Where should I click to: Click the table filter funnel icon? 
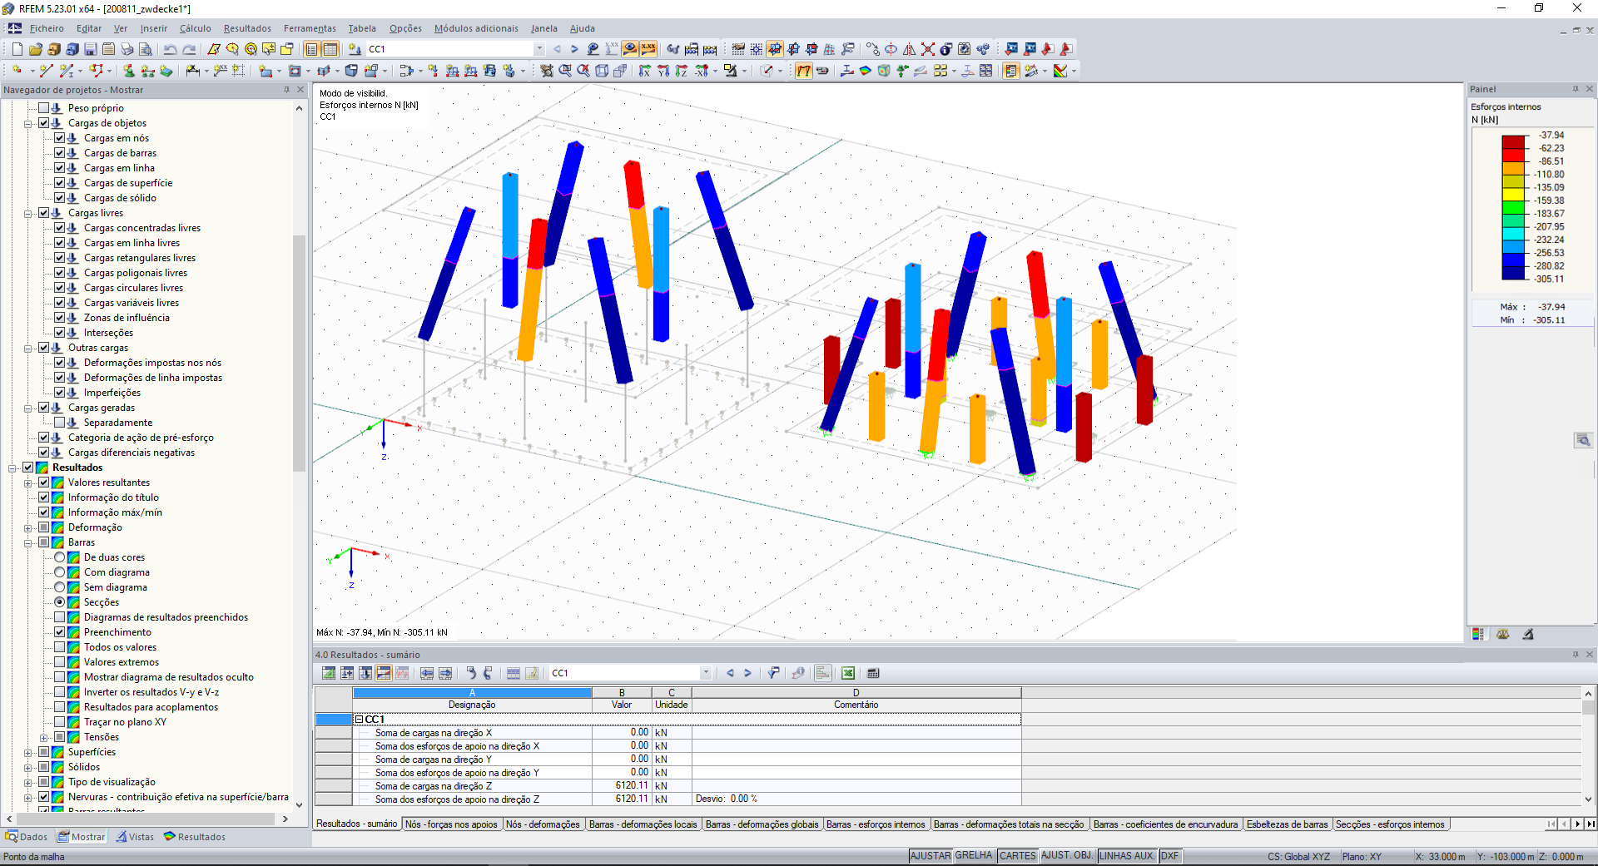[773, 673]
